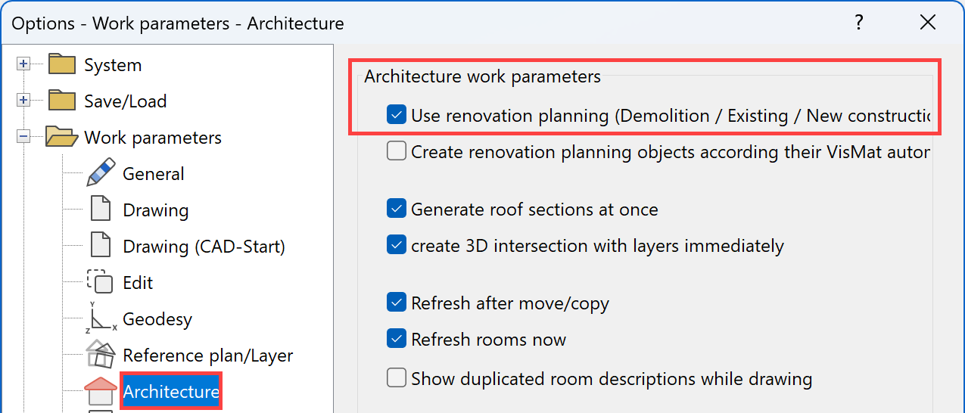Collapse the Work parameters tree node
This screenshot has height=413, width=965.
click(x=23, y=137)
